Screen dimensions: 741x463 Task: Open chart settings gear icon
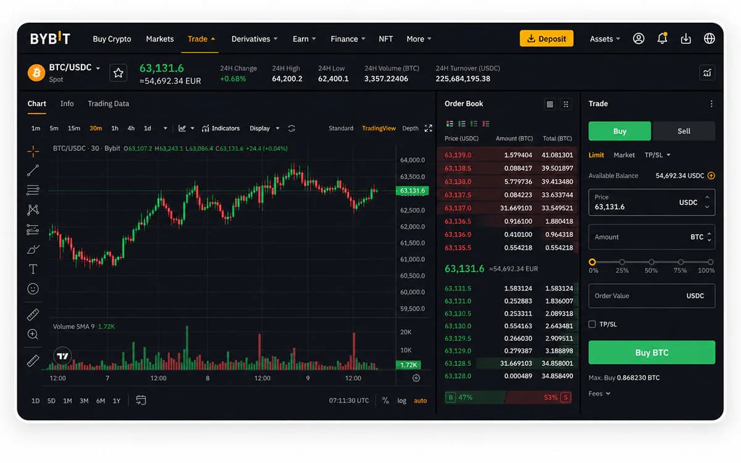click(x=416, y=378)
